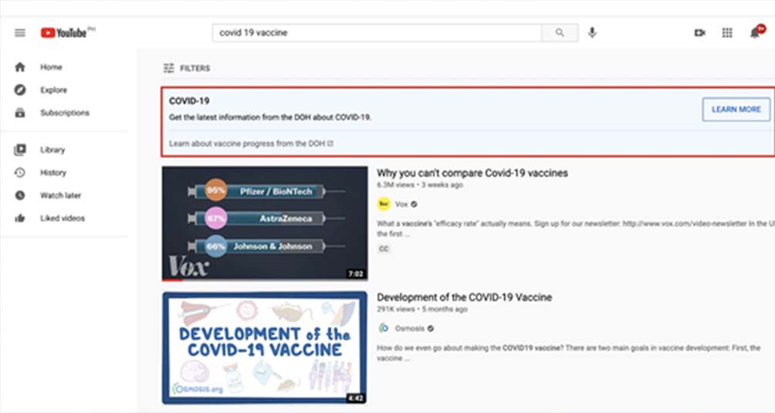775x413 pixels.
Task: Open 'Development of the COVID-19 Vaccine' title
Action: 464,297
